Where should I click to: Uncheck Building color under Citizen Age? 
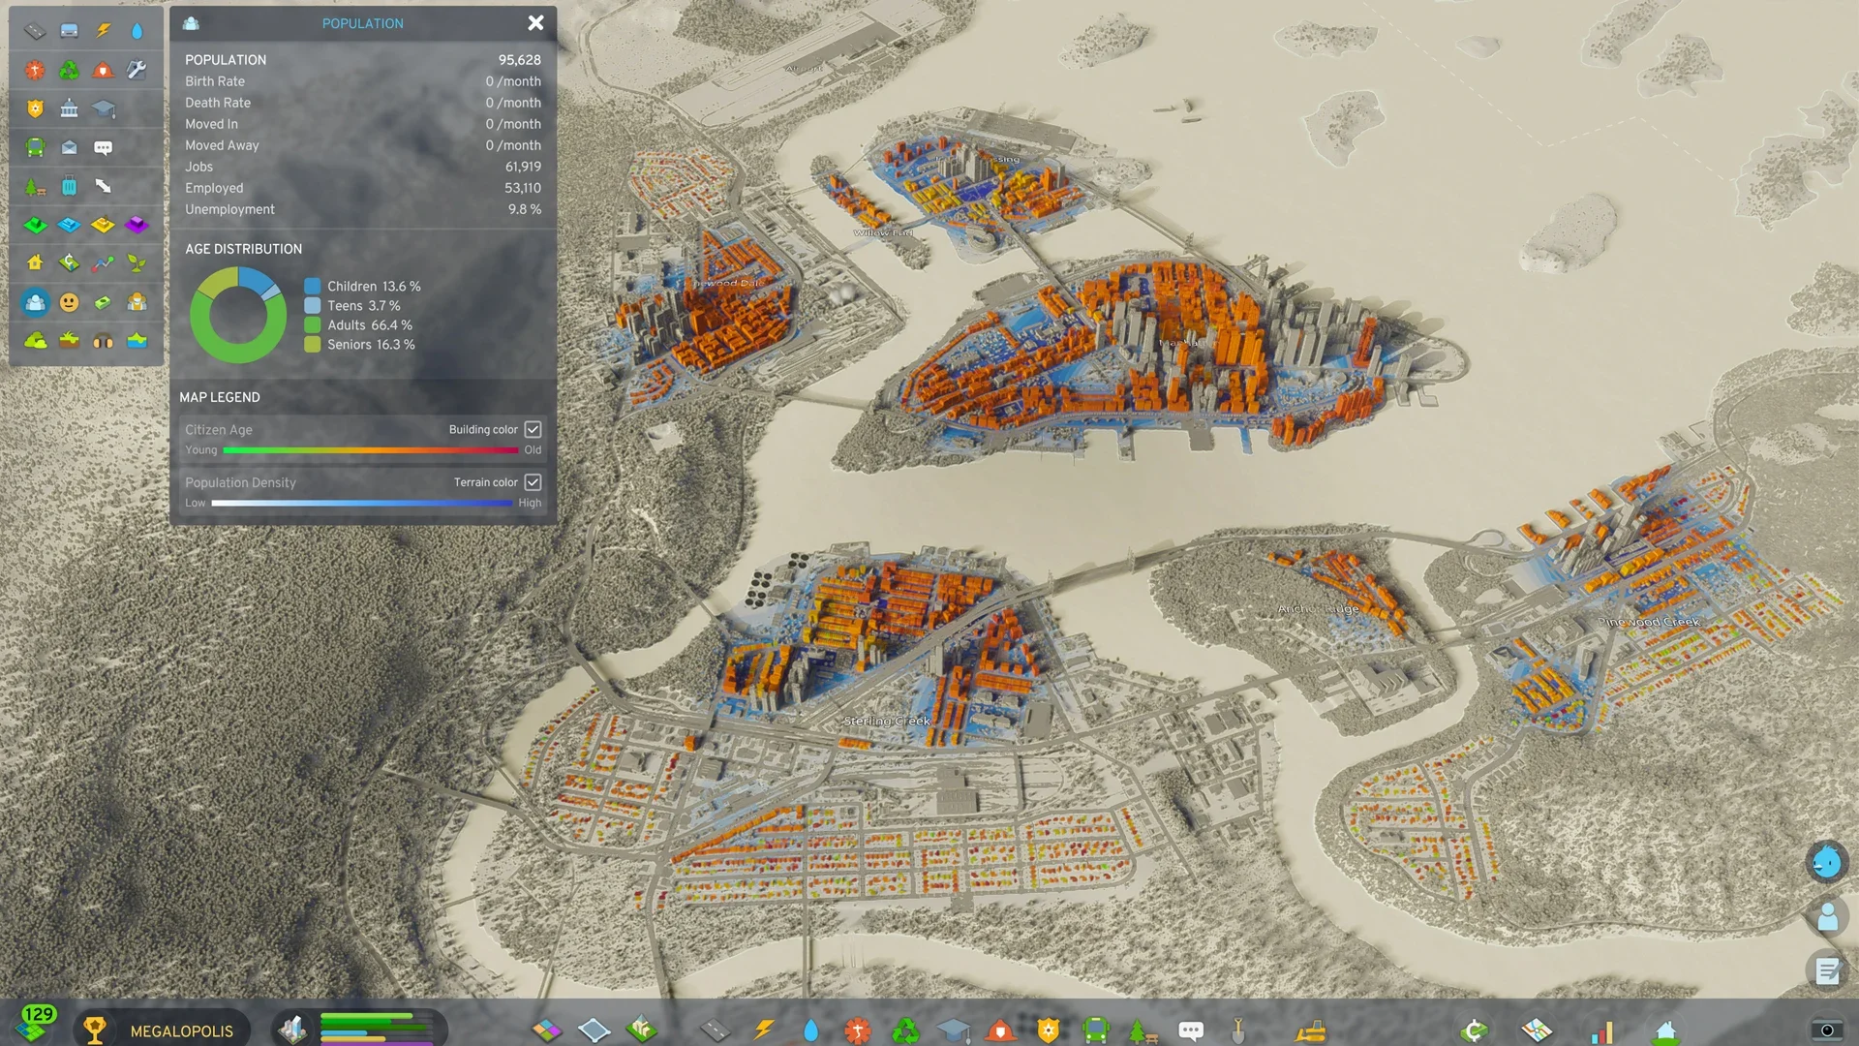533,429
